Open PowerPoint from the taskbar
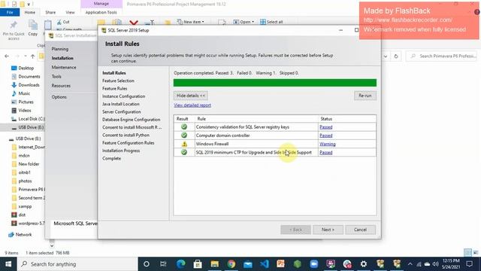This screenshot has height=271, width=481. pyautogui.click(x=280, y=264)
